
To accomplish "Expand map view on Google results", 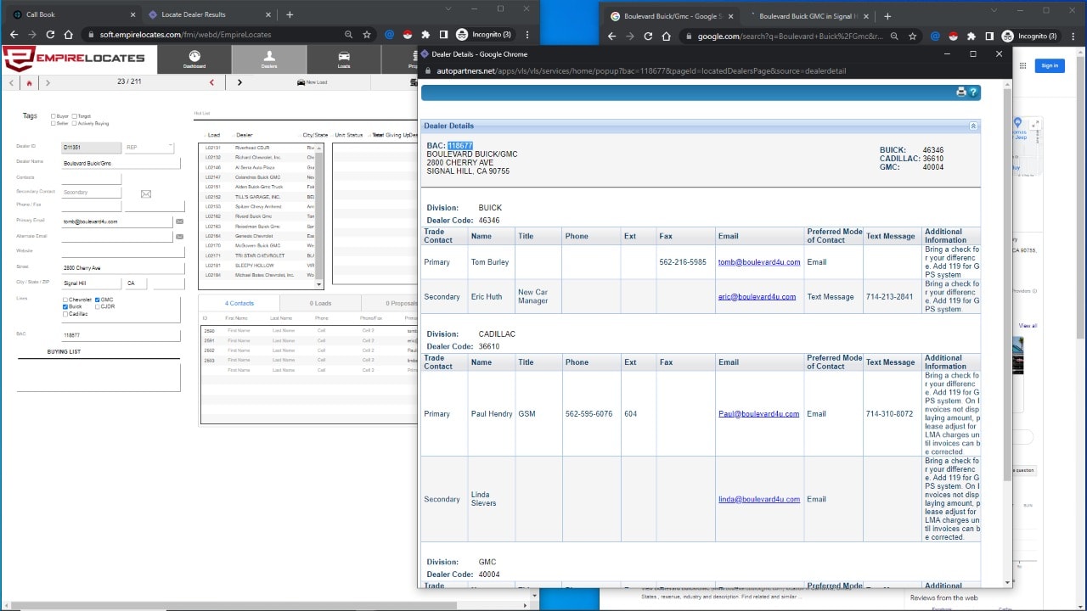I will point(1035,125).
